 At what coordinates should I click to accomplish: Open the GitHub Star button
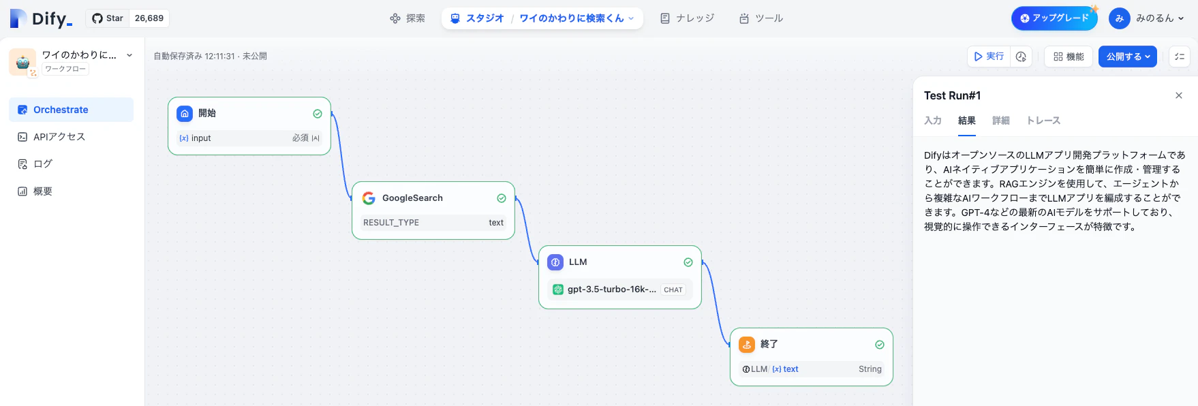tap(108, 18)
